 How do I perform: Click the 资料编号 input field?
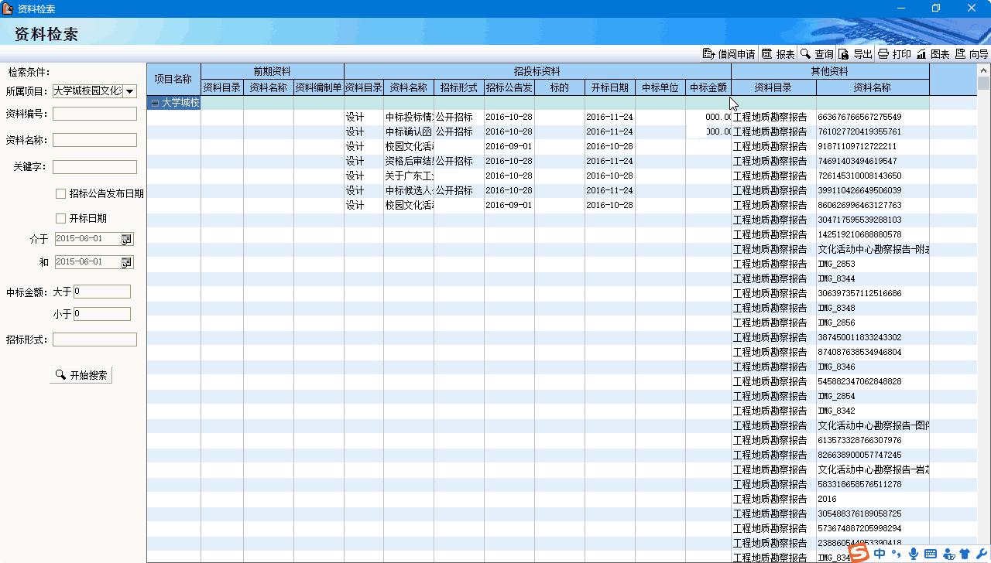point(94,114)
